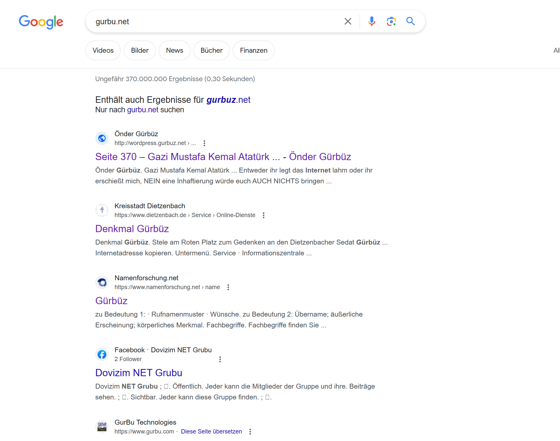560x441 pixels.
Task: Submit search with magnifying glass icon
Action: click(x=410, y=21)
